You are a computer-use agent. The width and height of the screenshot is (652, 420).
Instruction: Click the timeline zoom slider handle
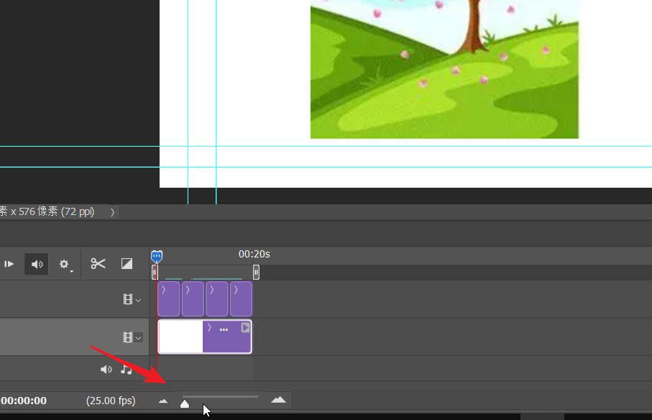[x=185, y=403]
